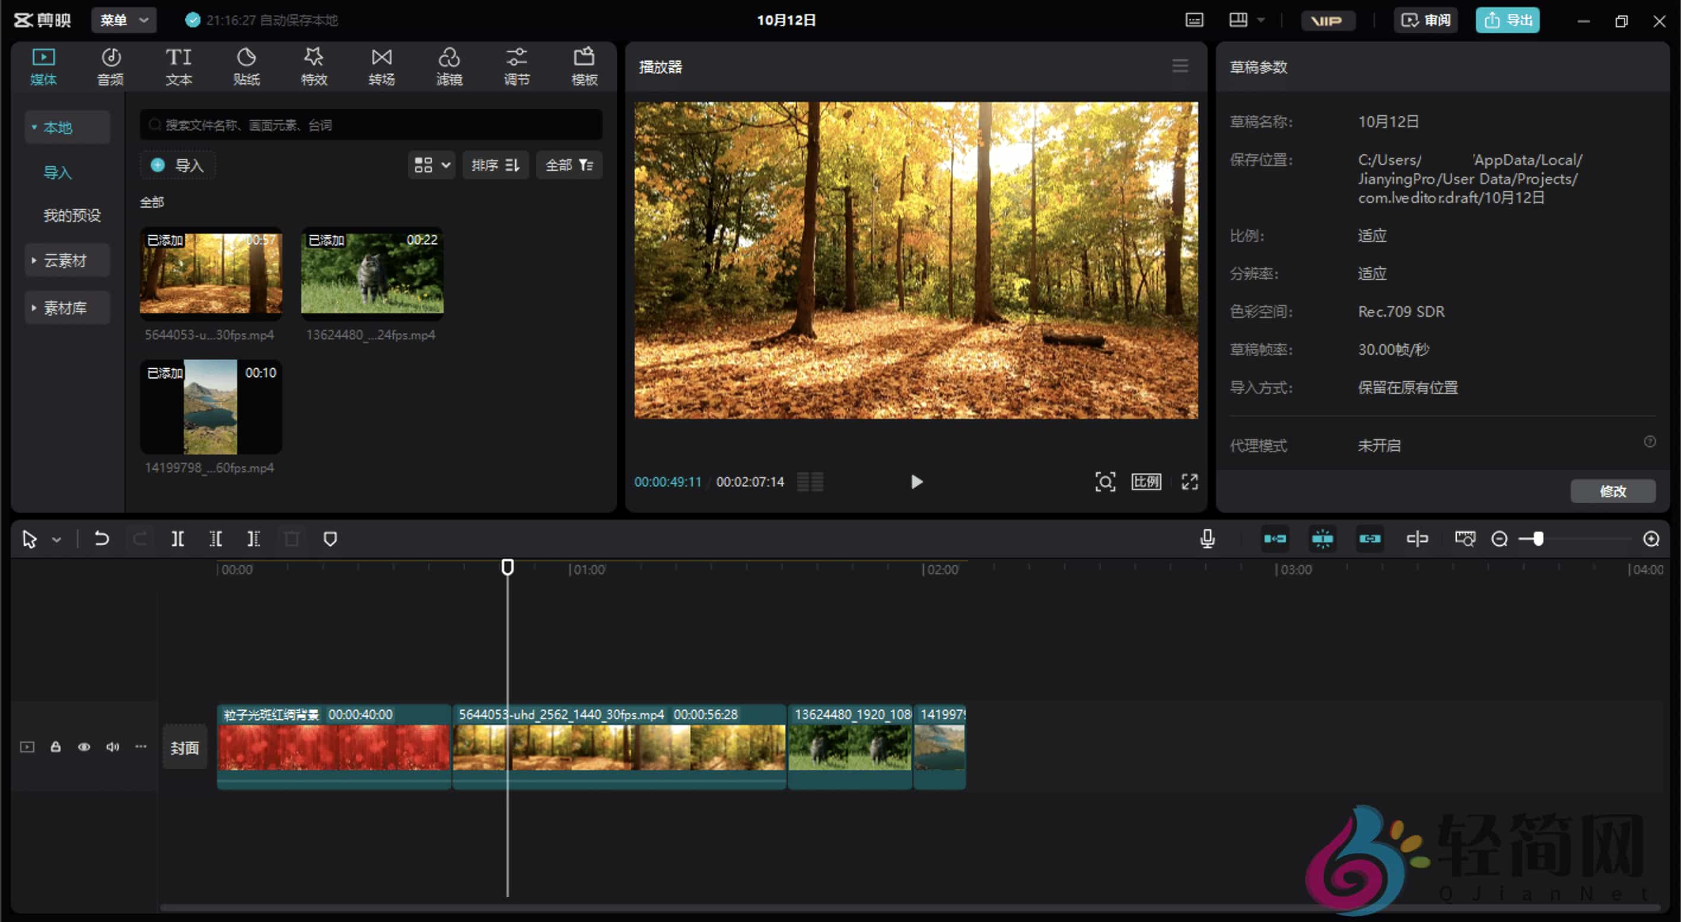The width and height of the screenshot is (1681, 922).
Task: Click the timeline zoom slider handle
Action: pyautogui.click(x=1538, y=539)
